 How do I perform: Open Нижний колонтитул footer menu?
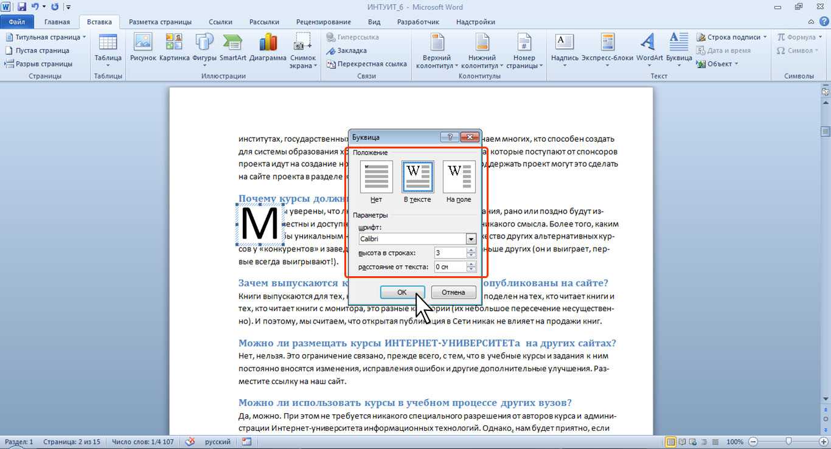click(x=482, y=50)
